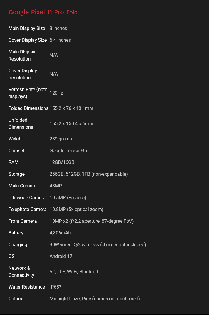Screen dimensions: 209x315
Task: Click the Front Camera specification text
Action: 92,221
